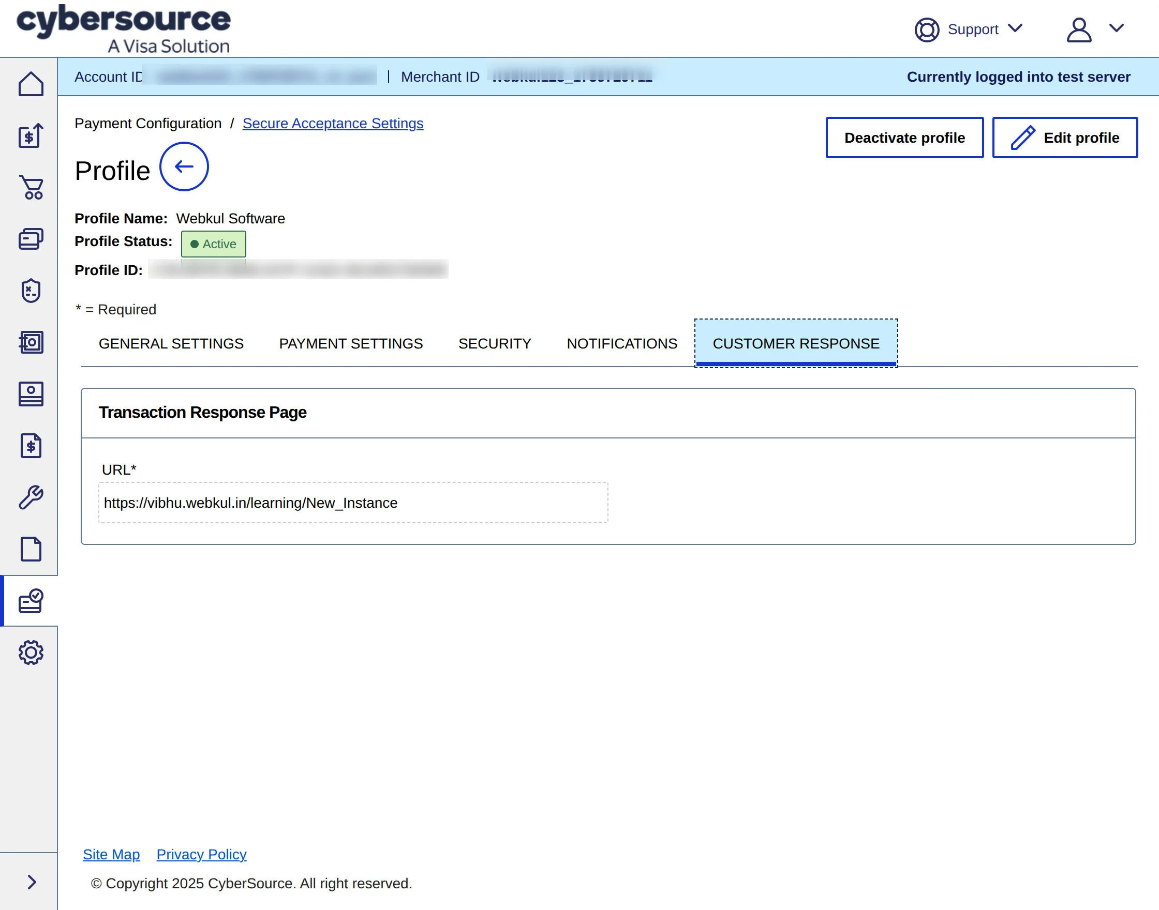This screenshot has width=1159, height=910.
Task: Select the Notifications tab
Action: pos(621,344)
